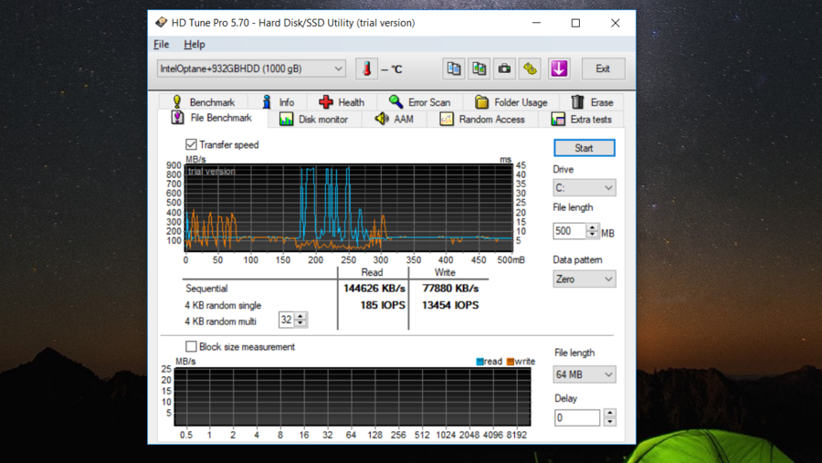Image resolution: width=822 pixels, height=463 pixels.
Task: Minimize the HD Tune Pro window
Action: (536, 23)
